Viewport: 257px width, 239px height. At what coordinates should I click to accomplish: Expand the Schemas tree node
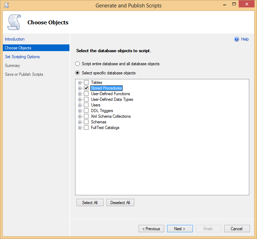click(80, 122)
